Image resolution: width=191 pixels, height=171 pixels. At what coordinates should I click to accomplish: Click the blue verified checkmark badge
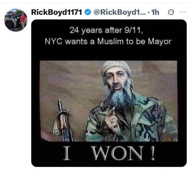[88, 12]
